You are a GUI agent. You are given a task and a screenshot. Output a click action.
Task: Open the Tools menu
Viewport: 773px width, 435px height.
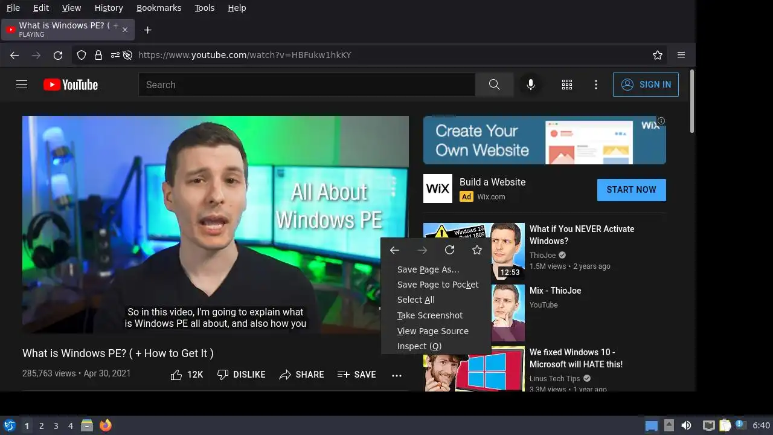tap(205, 8)
